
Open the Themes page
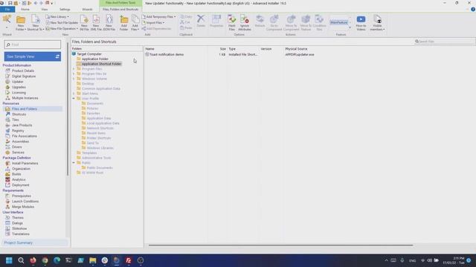click(x=17, y=217)
